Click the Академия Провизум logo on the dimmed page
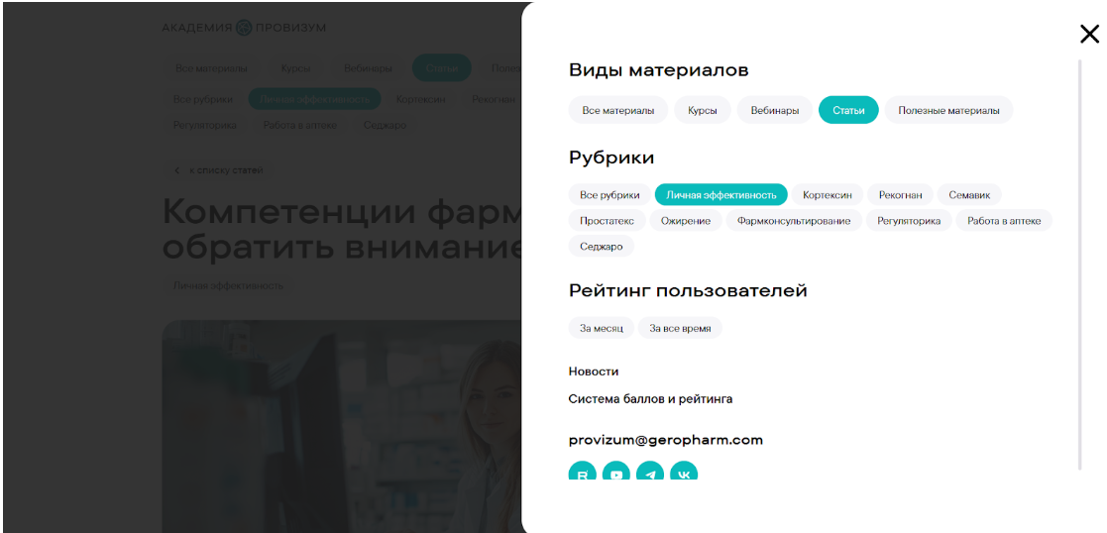Image resolution: width=1107 pixels, height=533 pixels. point(244,29)
